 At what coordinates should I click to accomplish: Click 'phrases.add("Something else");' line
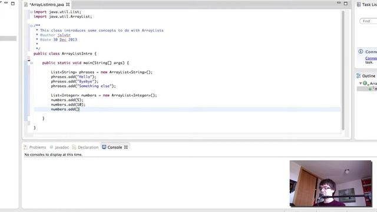pos(83,86)
